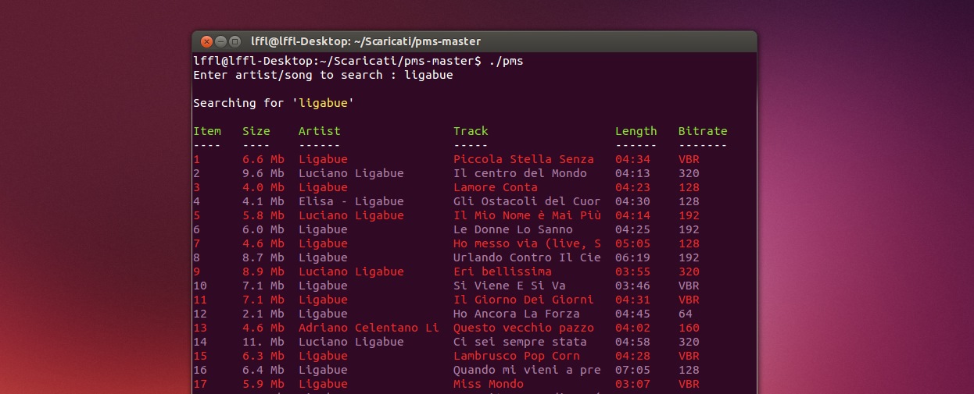Click the Item column header
The image size is (974, 394).
click(x=207, y=131)
